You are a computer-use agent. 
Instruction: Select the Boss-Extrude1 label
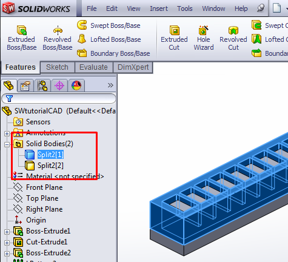coord(49,231)
